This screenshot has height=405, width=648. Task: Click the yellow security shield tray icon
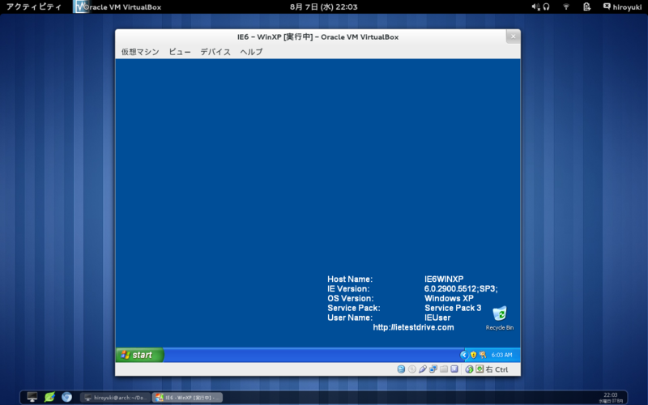(x=474, y=355)
